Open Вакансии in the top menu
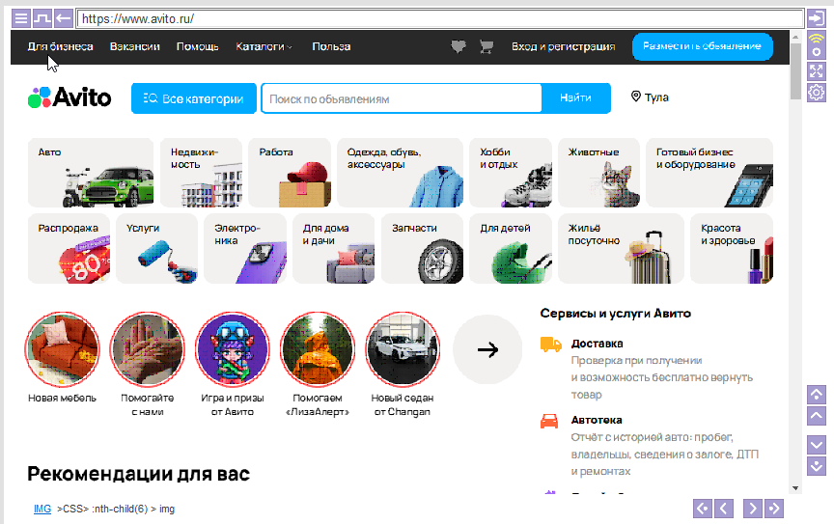 pos(134,47)
